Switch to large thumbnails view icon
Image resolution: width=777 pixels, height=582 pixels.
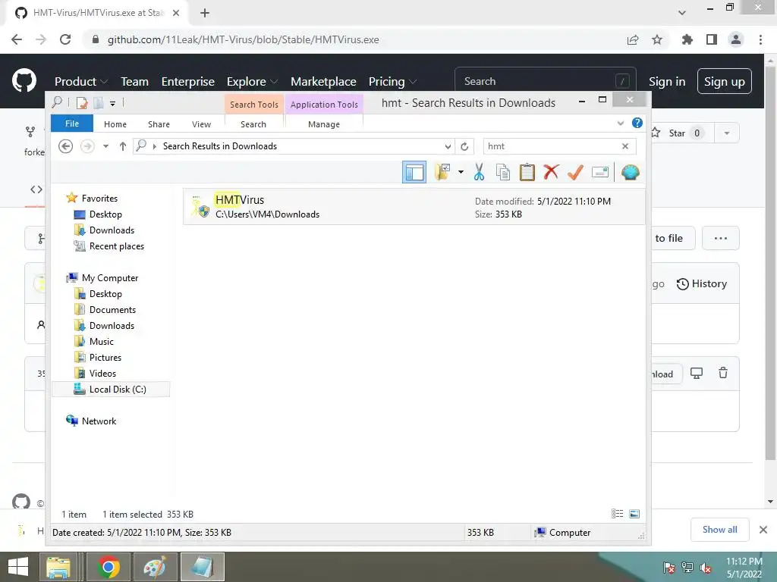(x=634, y=514)
